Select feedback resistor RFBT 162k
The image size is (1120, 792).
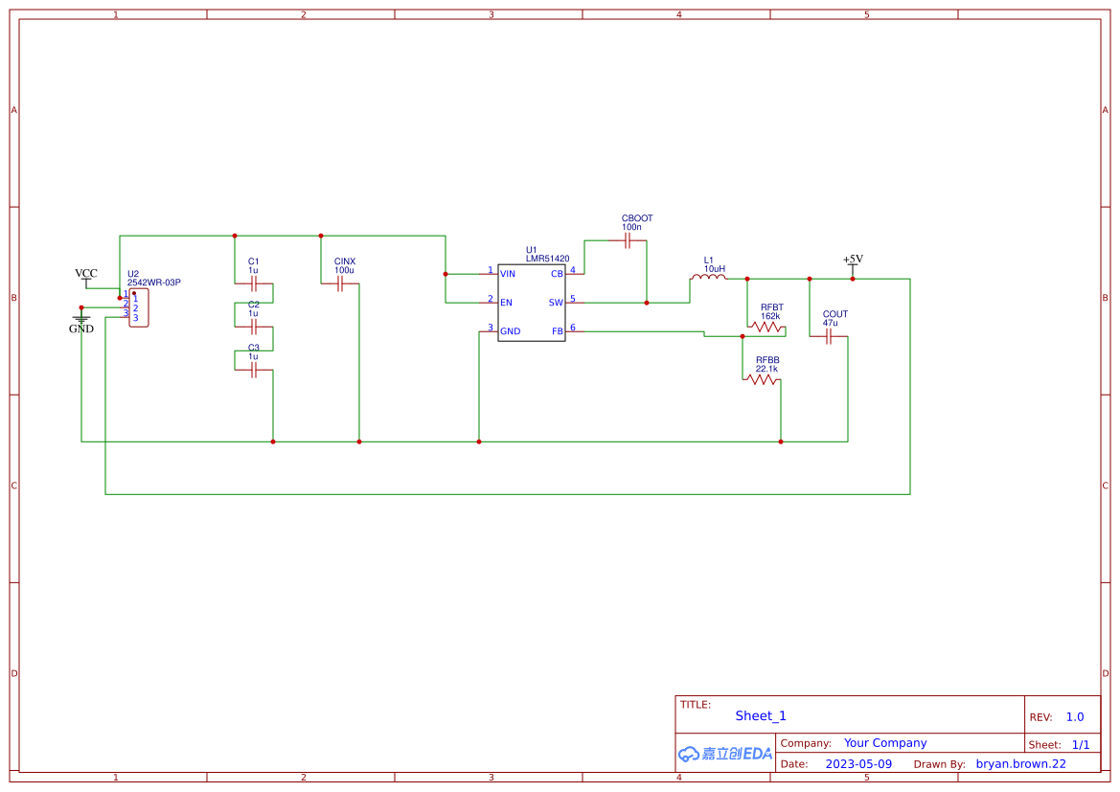[766, 326]
